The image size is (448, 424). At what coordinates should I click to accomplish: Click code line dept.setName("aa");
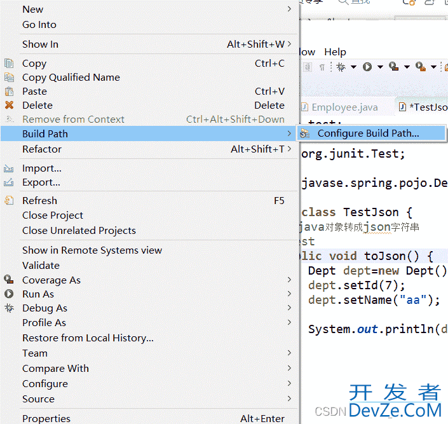tap(374, 300)
